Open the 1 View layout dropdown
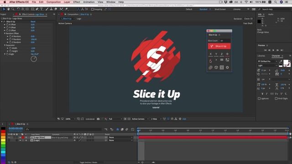292x164 pixels. tap(156, 119)
